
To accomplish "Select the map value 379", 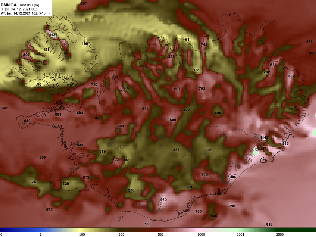I will click(x=189, y=187).
